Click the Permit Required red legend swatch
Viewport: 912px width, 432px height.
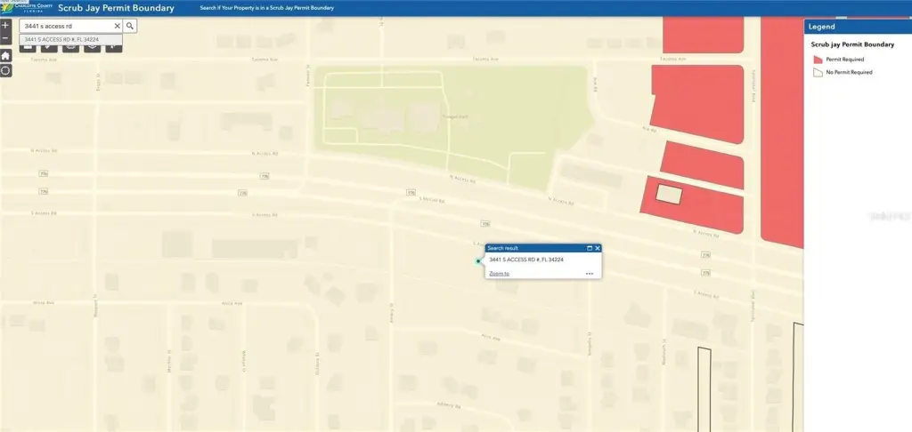pos(818,60)
